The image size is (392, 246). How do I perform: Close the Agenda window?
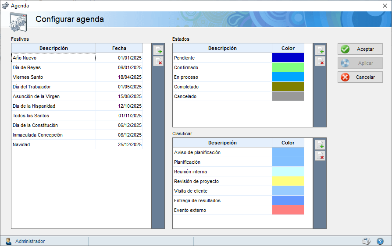coord(385,6)
